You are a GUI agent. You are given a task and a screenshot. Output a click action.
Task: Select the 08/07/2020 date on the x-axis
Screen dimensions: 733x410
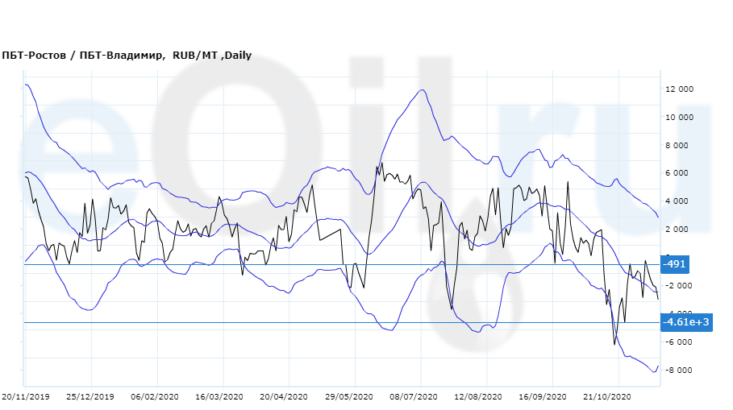coord(414,397)
